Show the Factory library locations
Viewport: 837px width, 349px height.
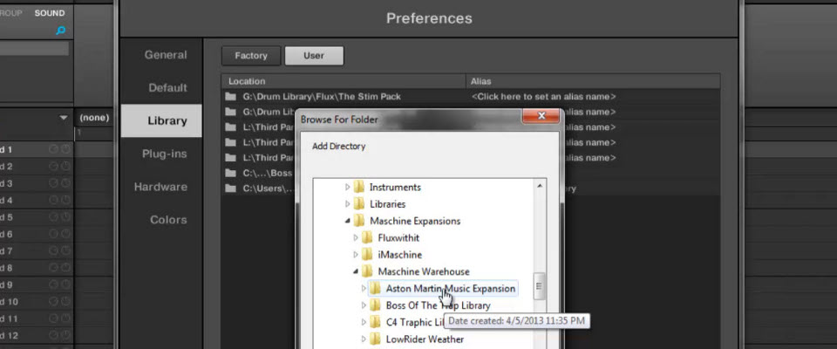point(251,56)
